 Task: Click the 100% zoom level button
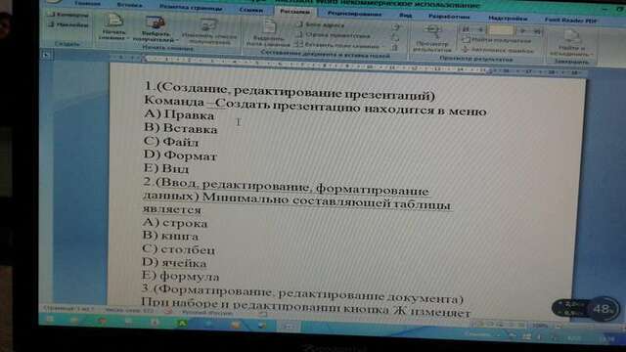[x=540, y=326]
